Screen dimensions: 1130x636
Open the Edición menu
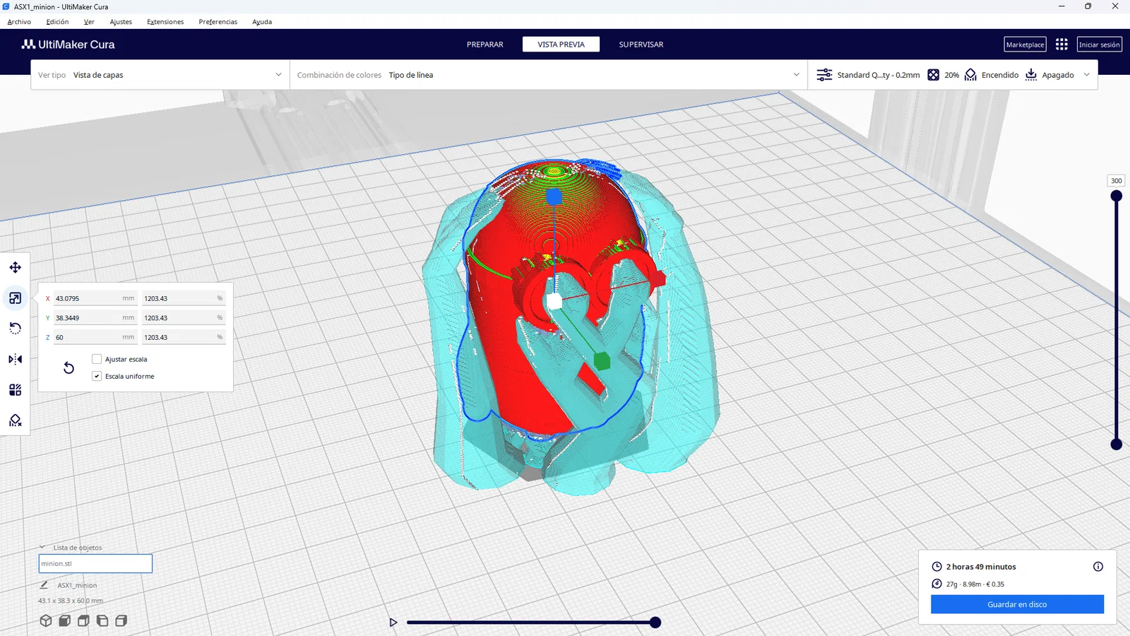(57, 21)
